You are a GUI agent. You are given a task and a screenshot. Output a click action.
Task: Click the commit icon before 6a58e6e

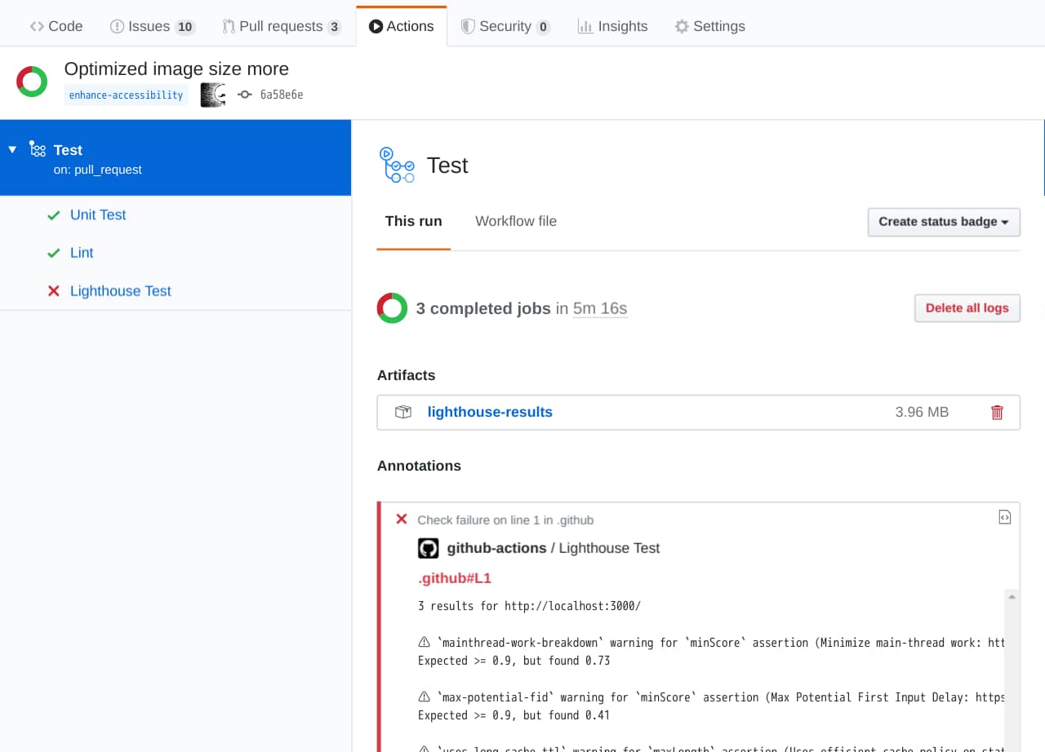[244, 94]
